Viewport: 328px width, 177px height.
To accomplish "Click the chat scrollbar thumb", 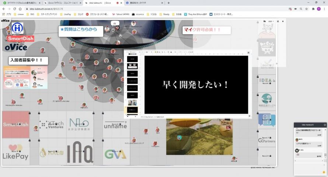I will [325, 155].
